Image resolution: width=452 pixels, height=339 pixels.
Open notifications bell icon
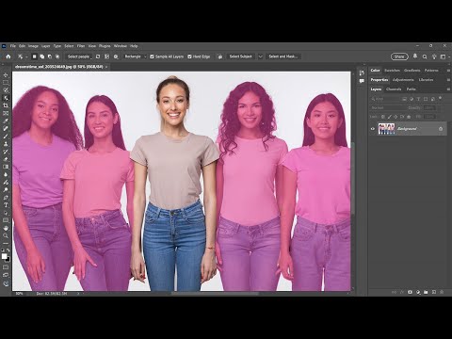click(415, 56)
